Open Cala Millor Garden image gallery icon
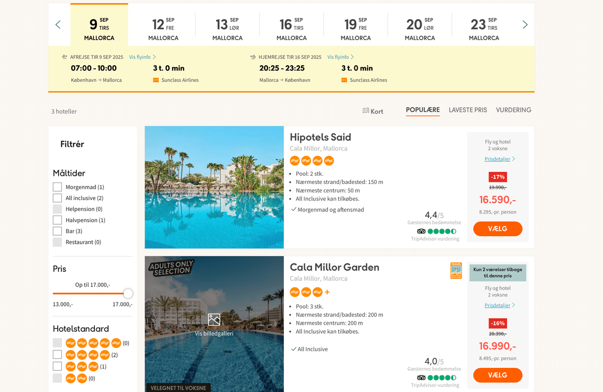This screenshot has width=603, height=392. tap(214, 319)
